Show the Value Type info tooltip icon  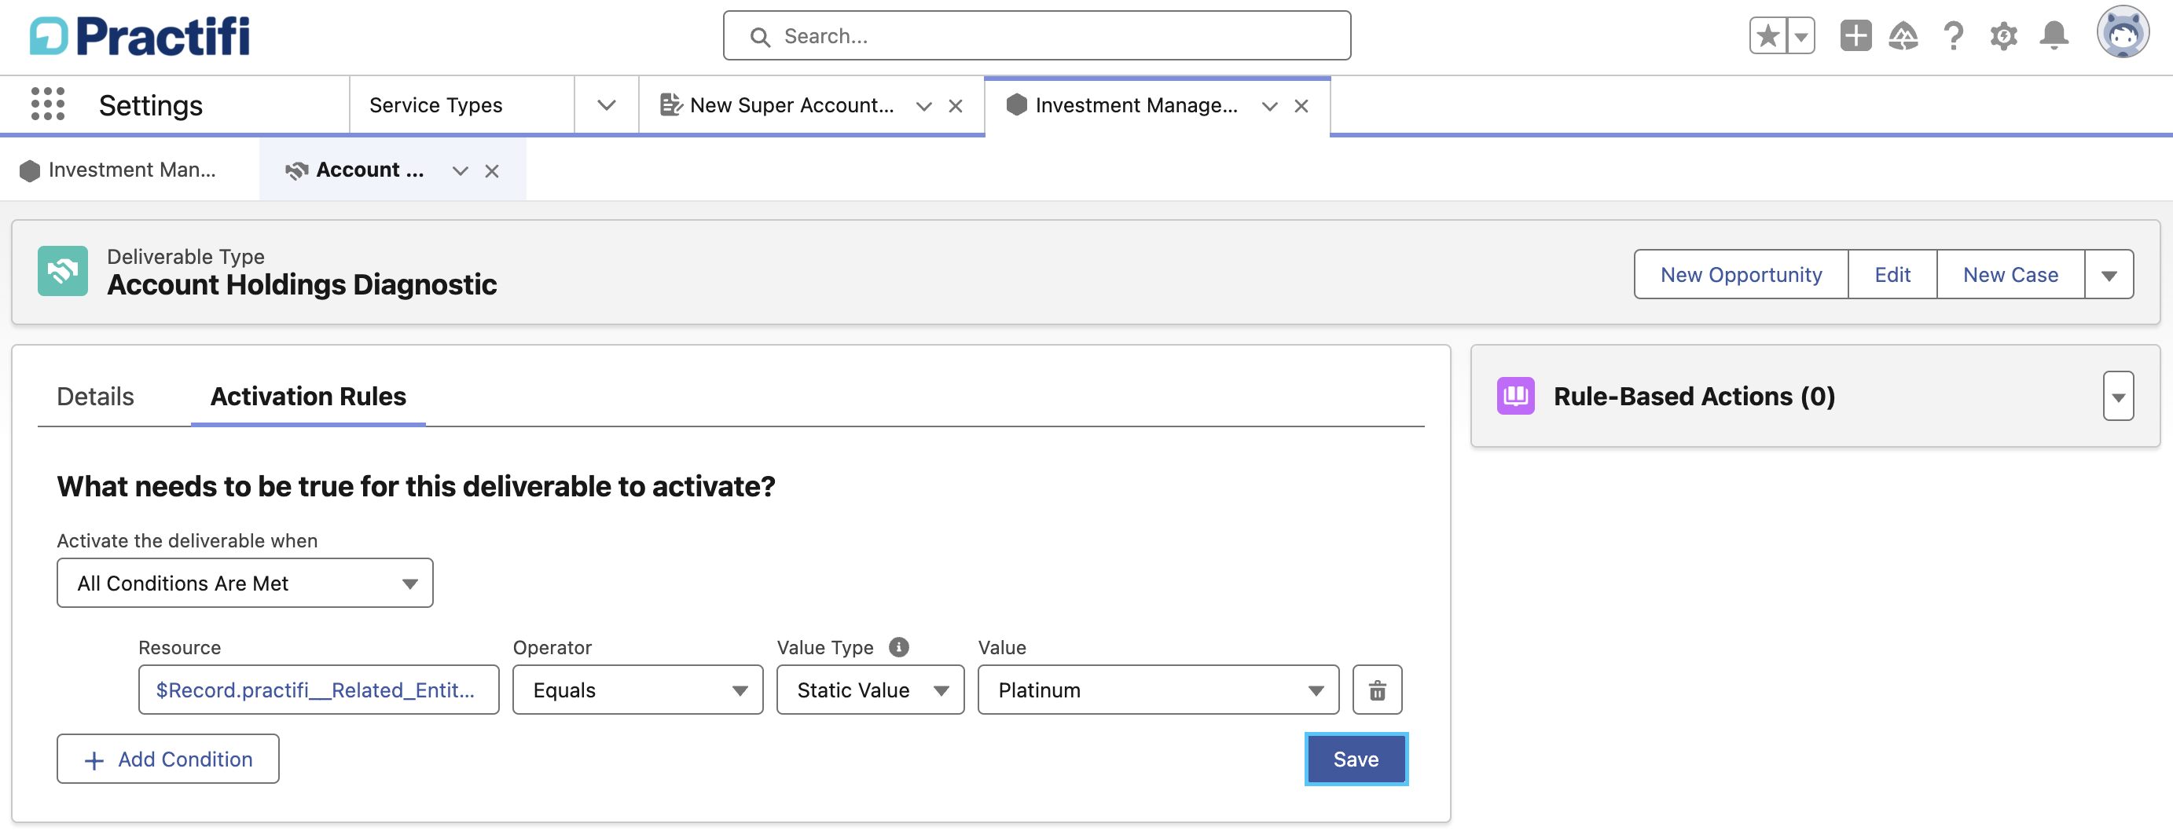coord(898,646)
